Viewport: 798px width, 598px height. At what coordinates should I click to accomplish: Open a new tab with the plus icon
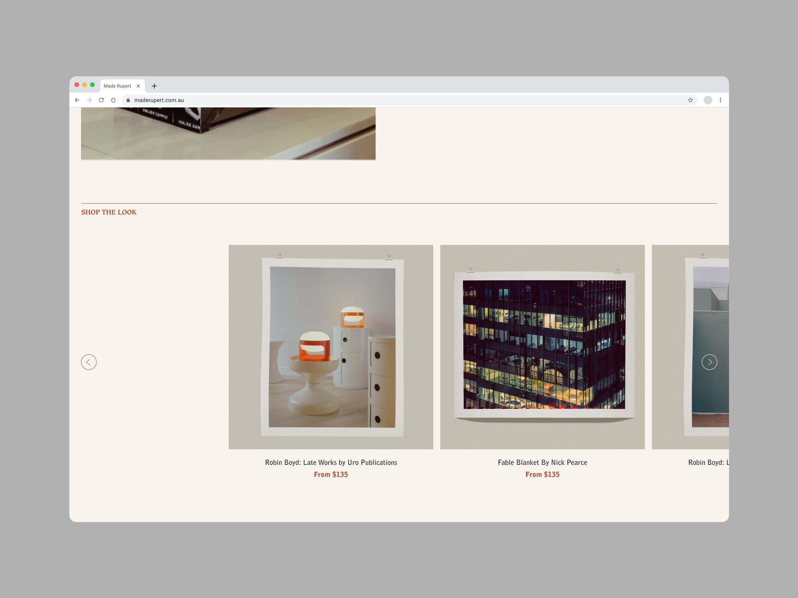pyautogui.click(x=154, y=86)
